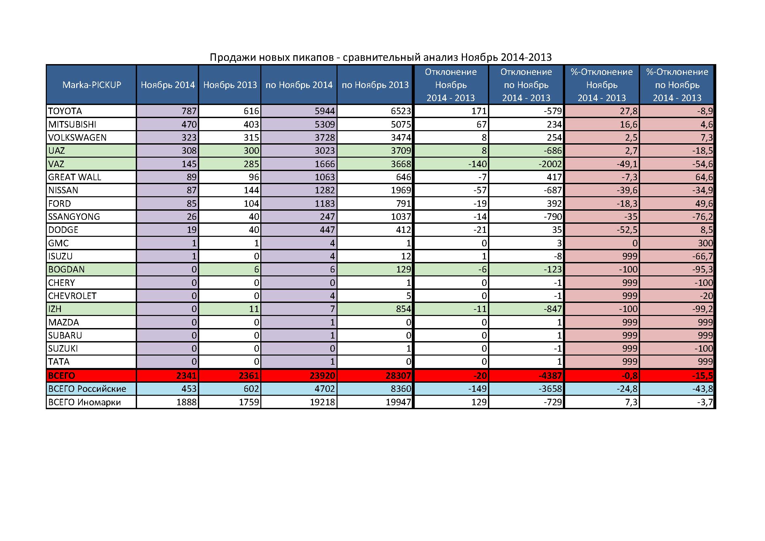Click the CHEVROLET brand cell

(72, 295)
